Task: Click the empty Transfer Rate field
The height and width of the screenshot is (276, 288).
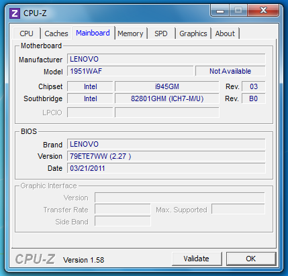Action: click(123, 210)
